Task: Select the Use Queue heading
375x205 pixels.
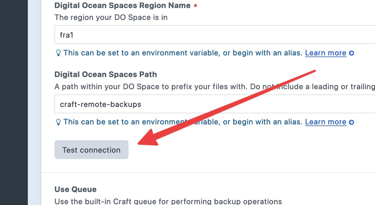Action: click(x=75, y=189)
